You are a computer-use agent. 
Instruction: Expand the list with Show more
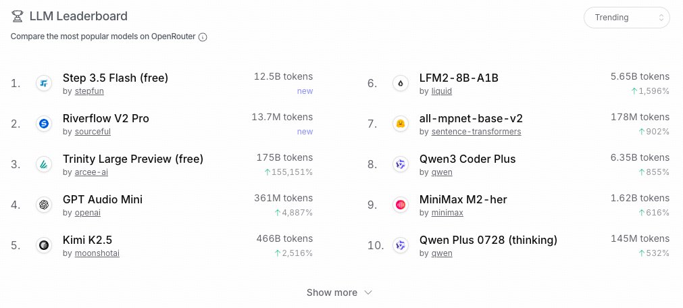pos(339,292)
